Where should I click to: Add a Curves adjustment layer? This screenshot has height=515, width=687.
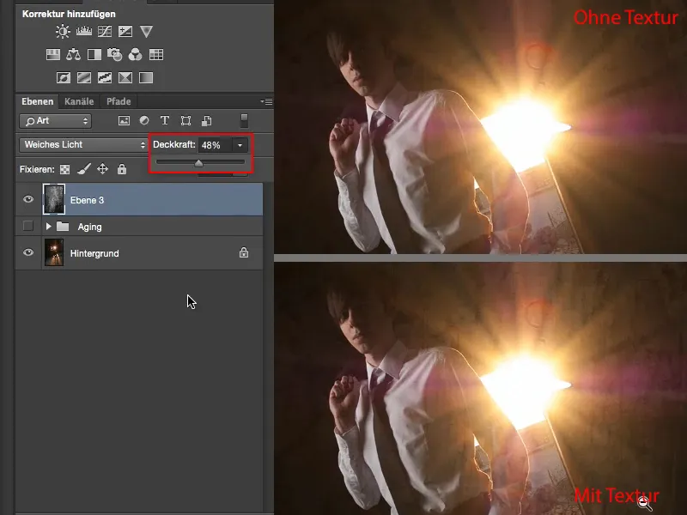(105, 32)
